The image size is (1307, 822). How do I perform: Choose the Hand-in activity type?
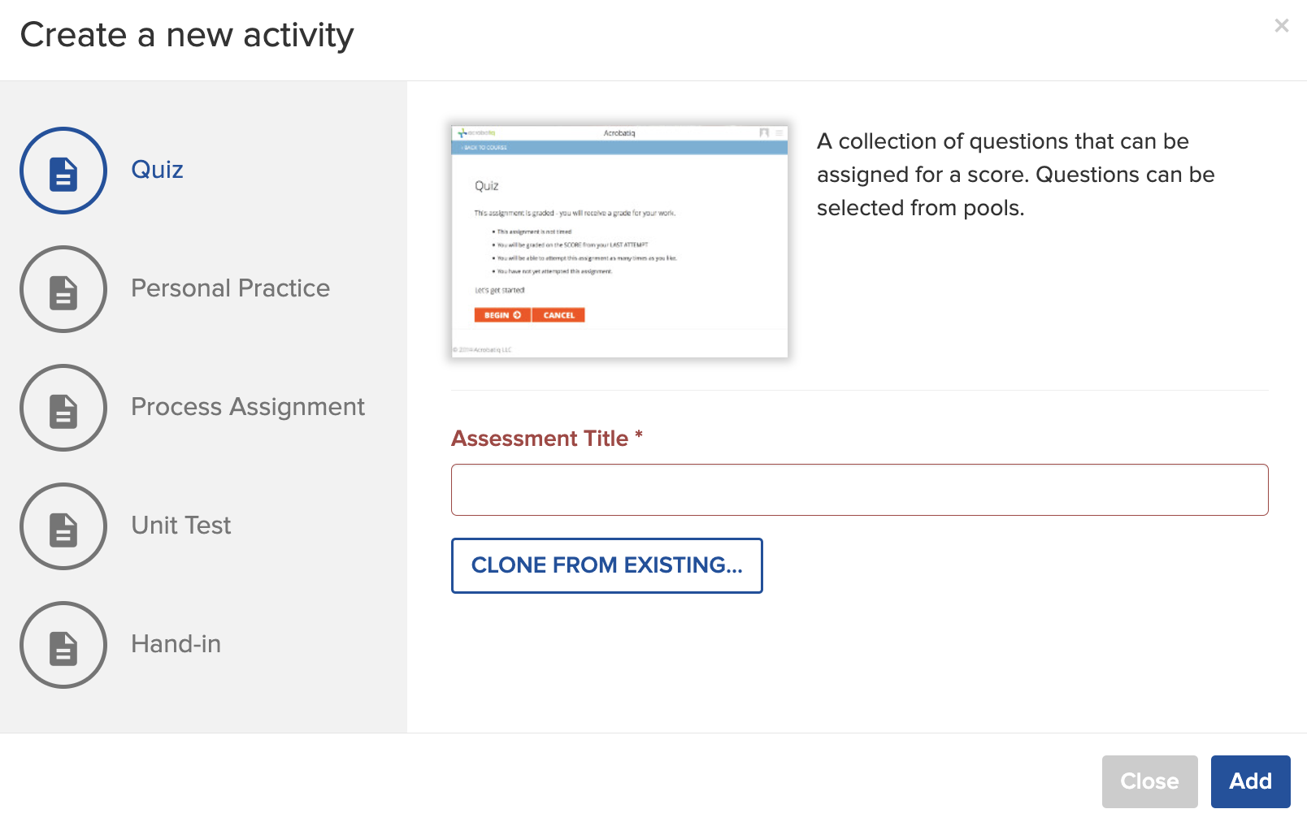point(176,644)
